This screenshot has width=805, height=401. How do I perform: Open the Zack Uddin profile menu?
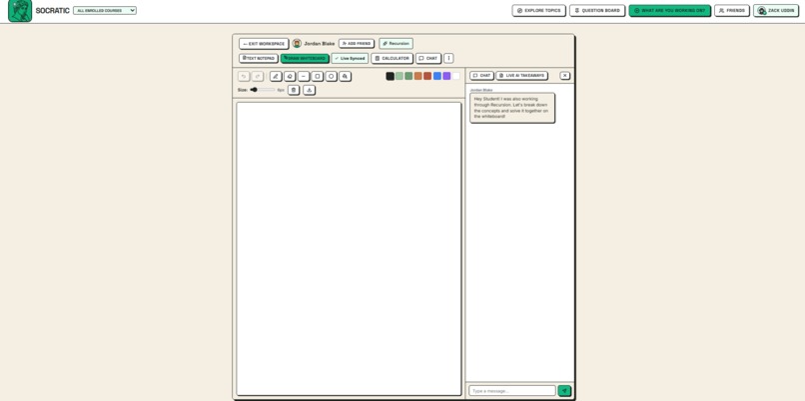(776, 10)
